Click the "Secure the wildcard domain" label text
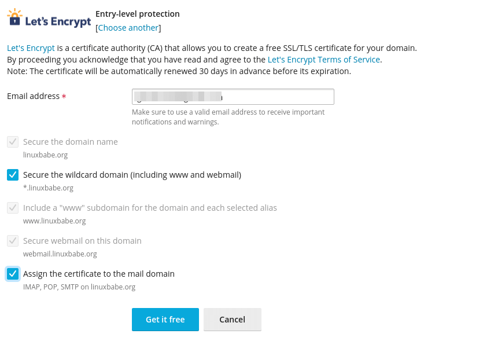The width and height of the screenshot is (483, 341). 132,175
